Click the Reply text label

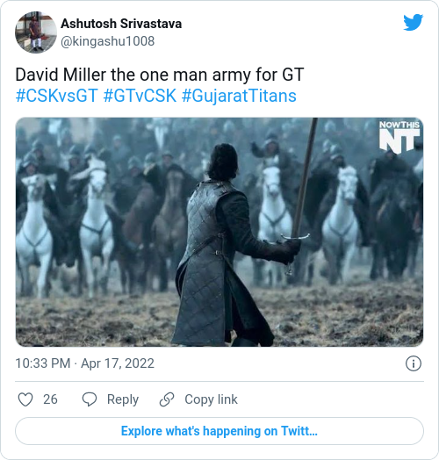[123, 399]
